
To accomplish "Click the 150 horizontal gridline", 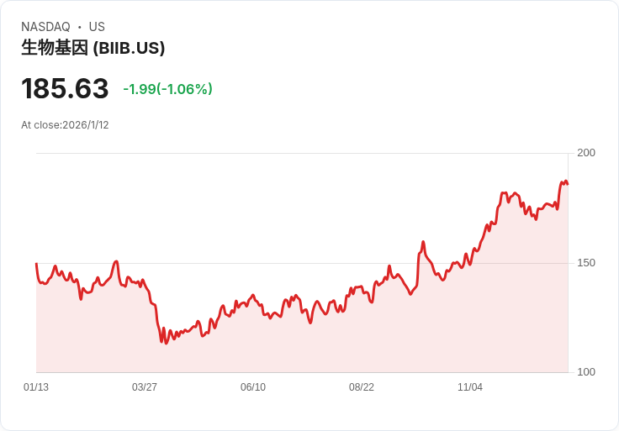I will [302, 263].
